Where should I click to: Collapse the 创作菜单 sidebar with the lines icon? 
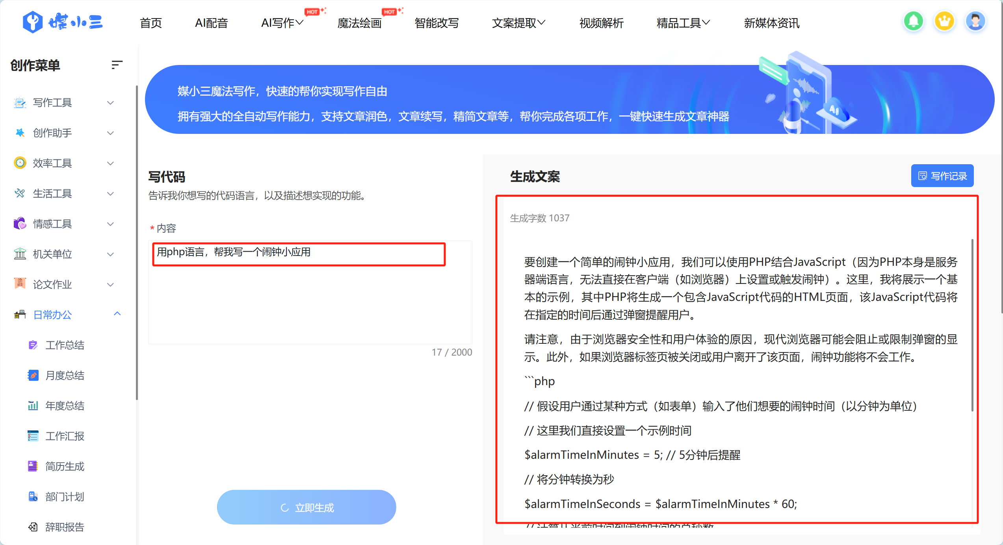[117, 65]
